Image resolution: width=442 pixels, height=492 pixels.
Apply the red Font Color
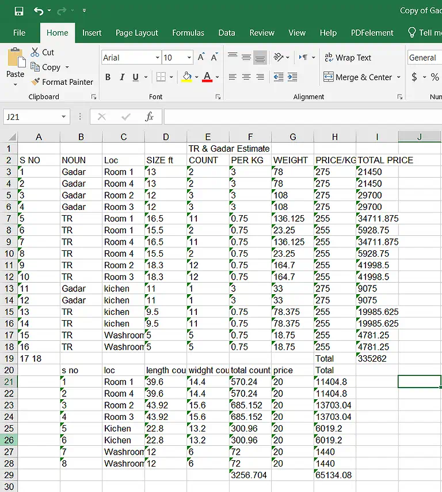pos(207,77)
